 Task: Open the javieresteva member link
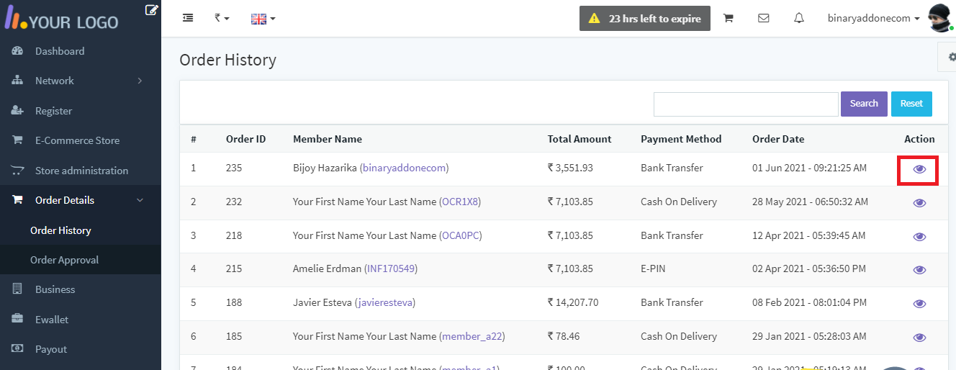coord(385,302)
